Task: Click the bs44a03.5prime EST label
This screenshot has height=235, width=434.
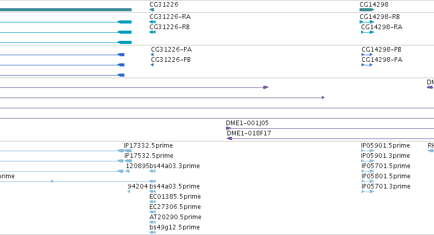Action: [x=174, y=186]
